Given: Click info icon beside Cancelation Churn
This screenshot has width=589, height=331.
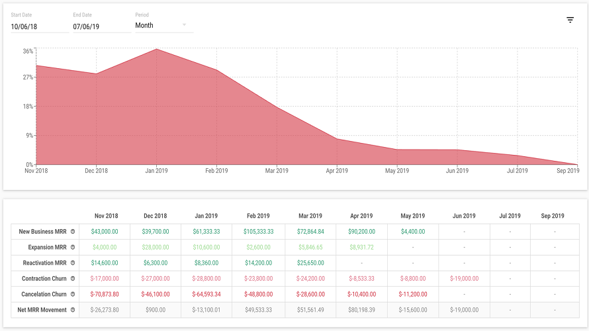Looking at the screenshot, I should click(73, 294).
